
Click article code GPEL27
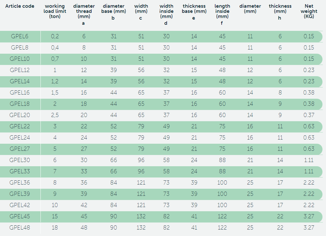pyautogui.click(x=20, y=149)
